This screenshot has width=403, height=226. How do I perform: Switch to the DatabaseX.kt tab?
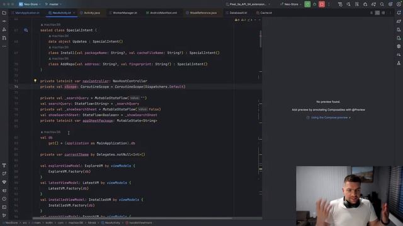(237, 13)
